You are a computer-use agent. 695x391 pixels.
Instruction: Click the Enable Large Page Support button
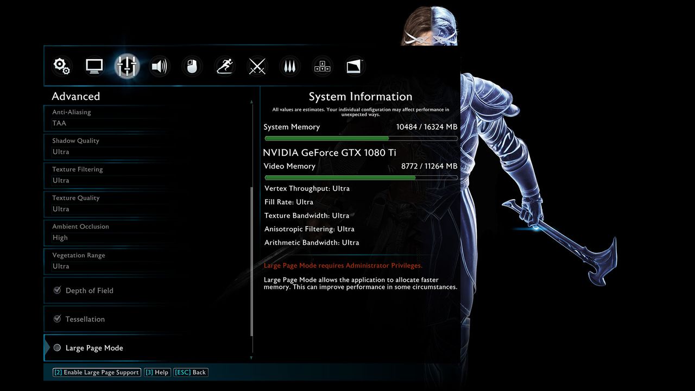pos(97,373)
